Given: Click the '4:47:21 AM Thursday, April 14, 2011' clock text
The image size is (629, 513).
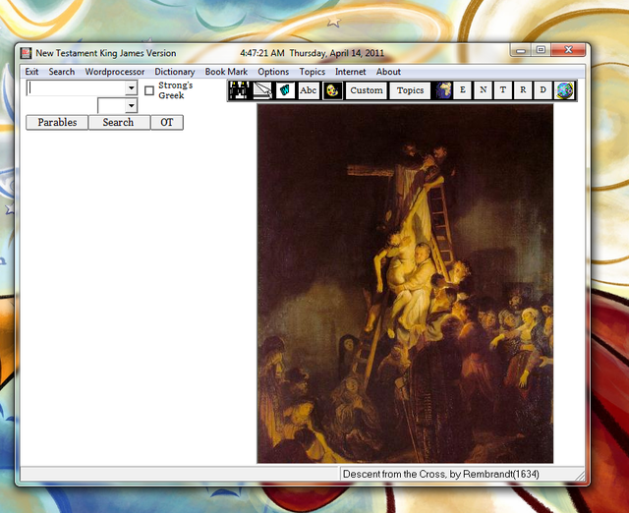Looking at the screenshot, I should point(313,53).
